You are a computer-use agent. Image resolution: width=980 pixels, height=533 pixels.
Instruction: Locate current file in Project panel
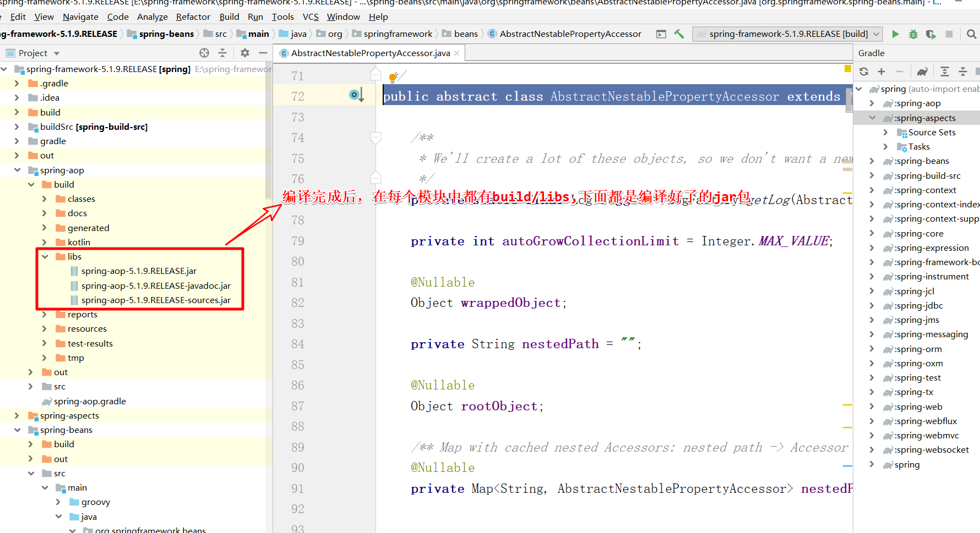(204, 53)
